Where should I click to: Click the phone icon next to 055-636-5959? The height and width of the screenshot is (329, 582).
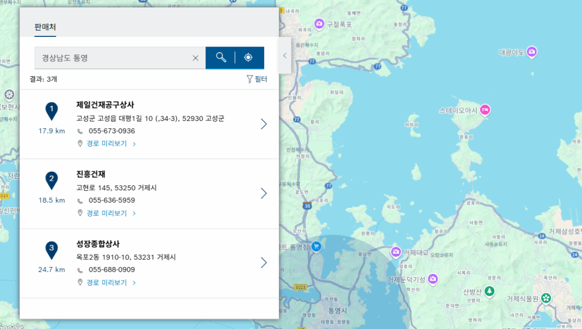click(80, 201)
